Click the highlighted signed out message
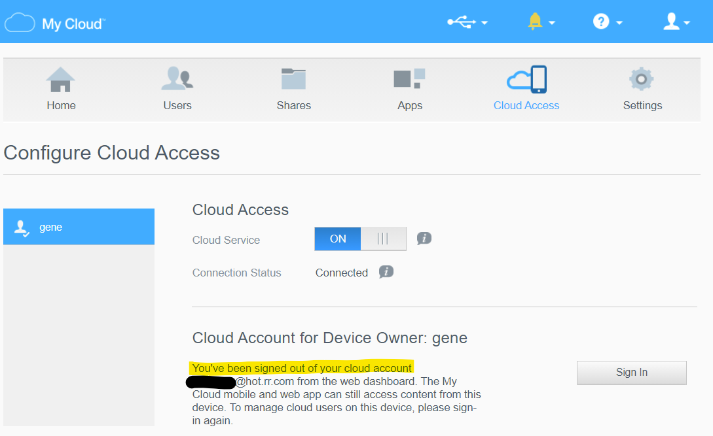The width and height of the screenshot is (713, 436). click(x=301, y=368)
